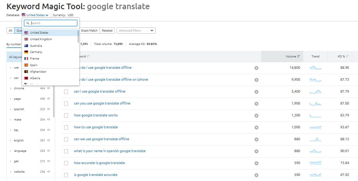Image resolution: width=358 pixels, height=181 pixels.
Task: Toggle eye icon for website group
Action: click(x=49, y=171)
